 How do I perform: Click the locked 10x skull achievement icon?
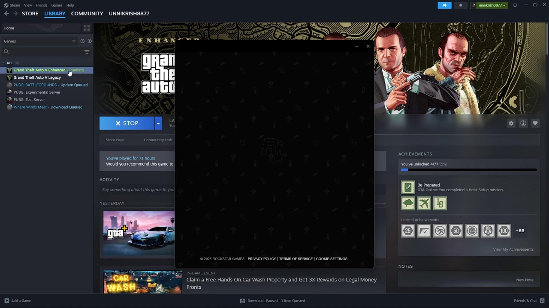488,231
